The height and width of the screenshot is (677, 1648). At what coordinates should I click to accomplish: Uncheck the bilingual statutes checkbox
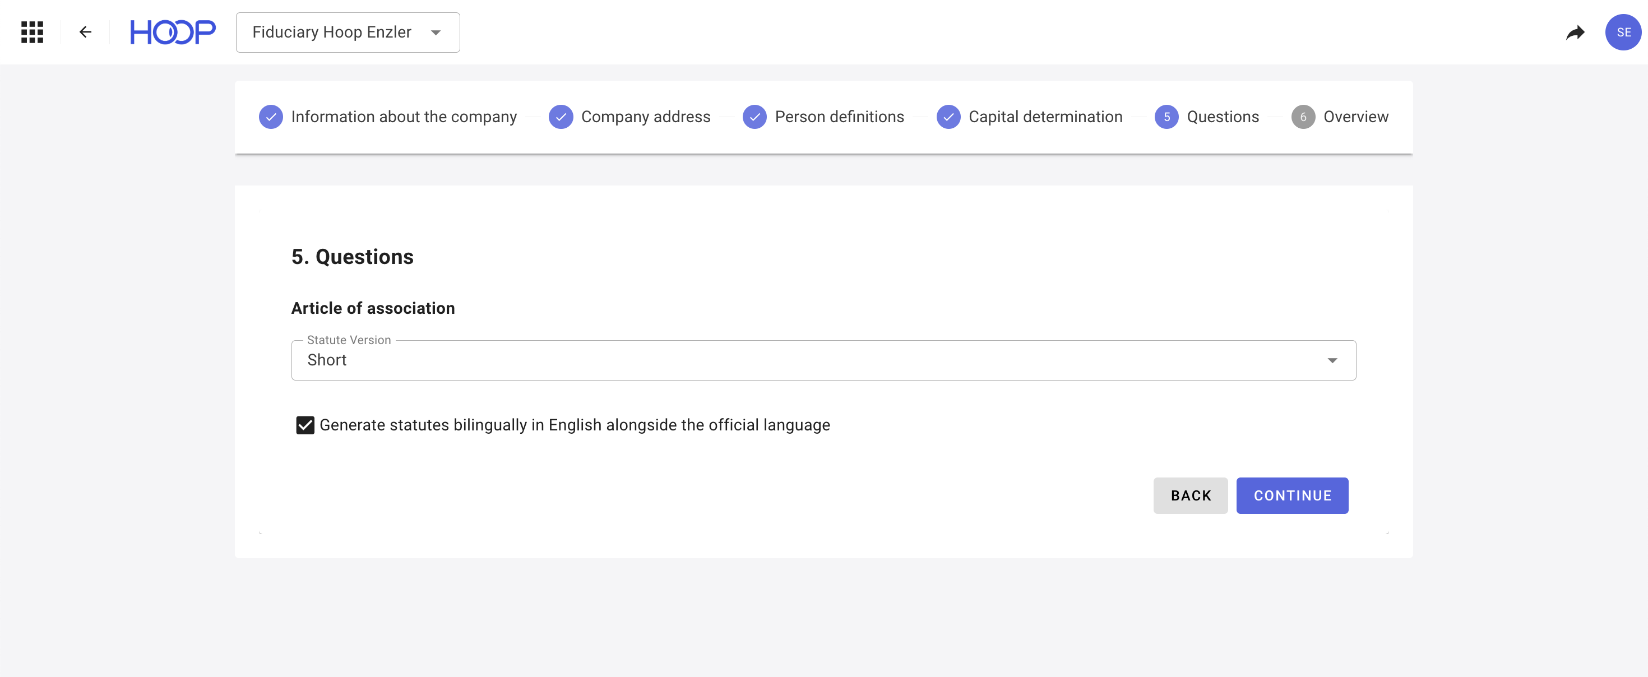coord(305,425)
